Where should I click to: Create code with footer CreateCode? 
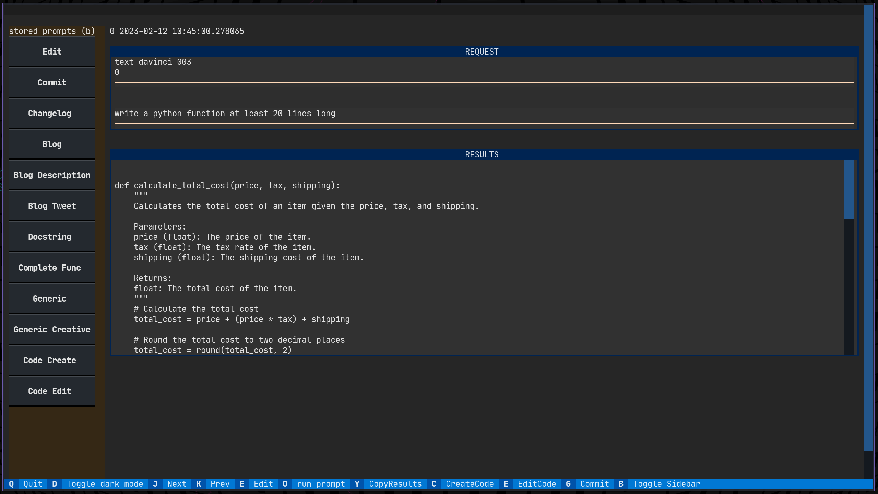tap(470, 484)
